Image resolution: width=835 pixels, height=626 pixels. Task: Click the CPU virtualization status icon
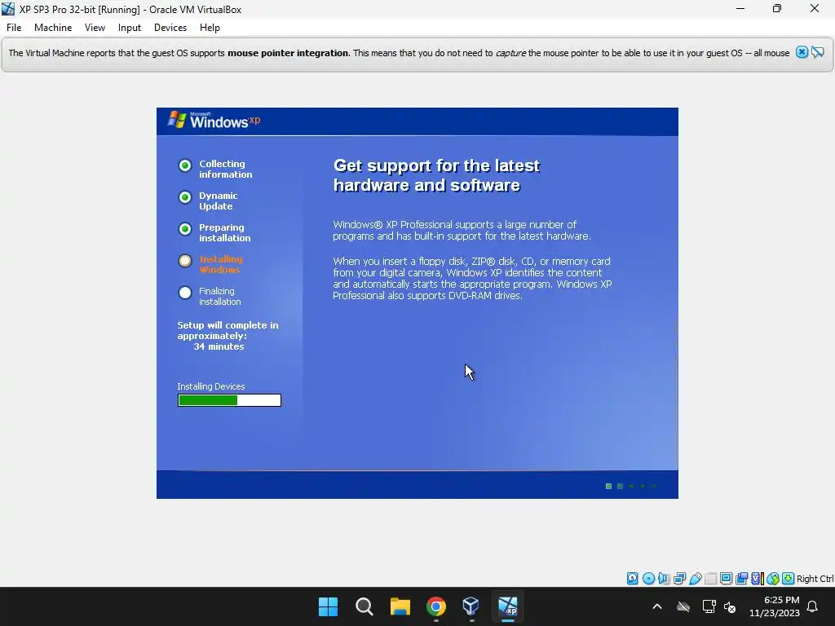click(757, 578)
